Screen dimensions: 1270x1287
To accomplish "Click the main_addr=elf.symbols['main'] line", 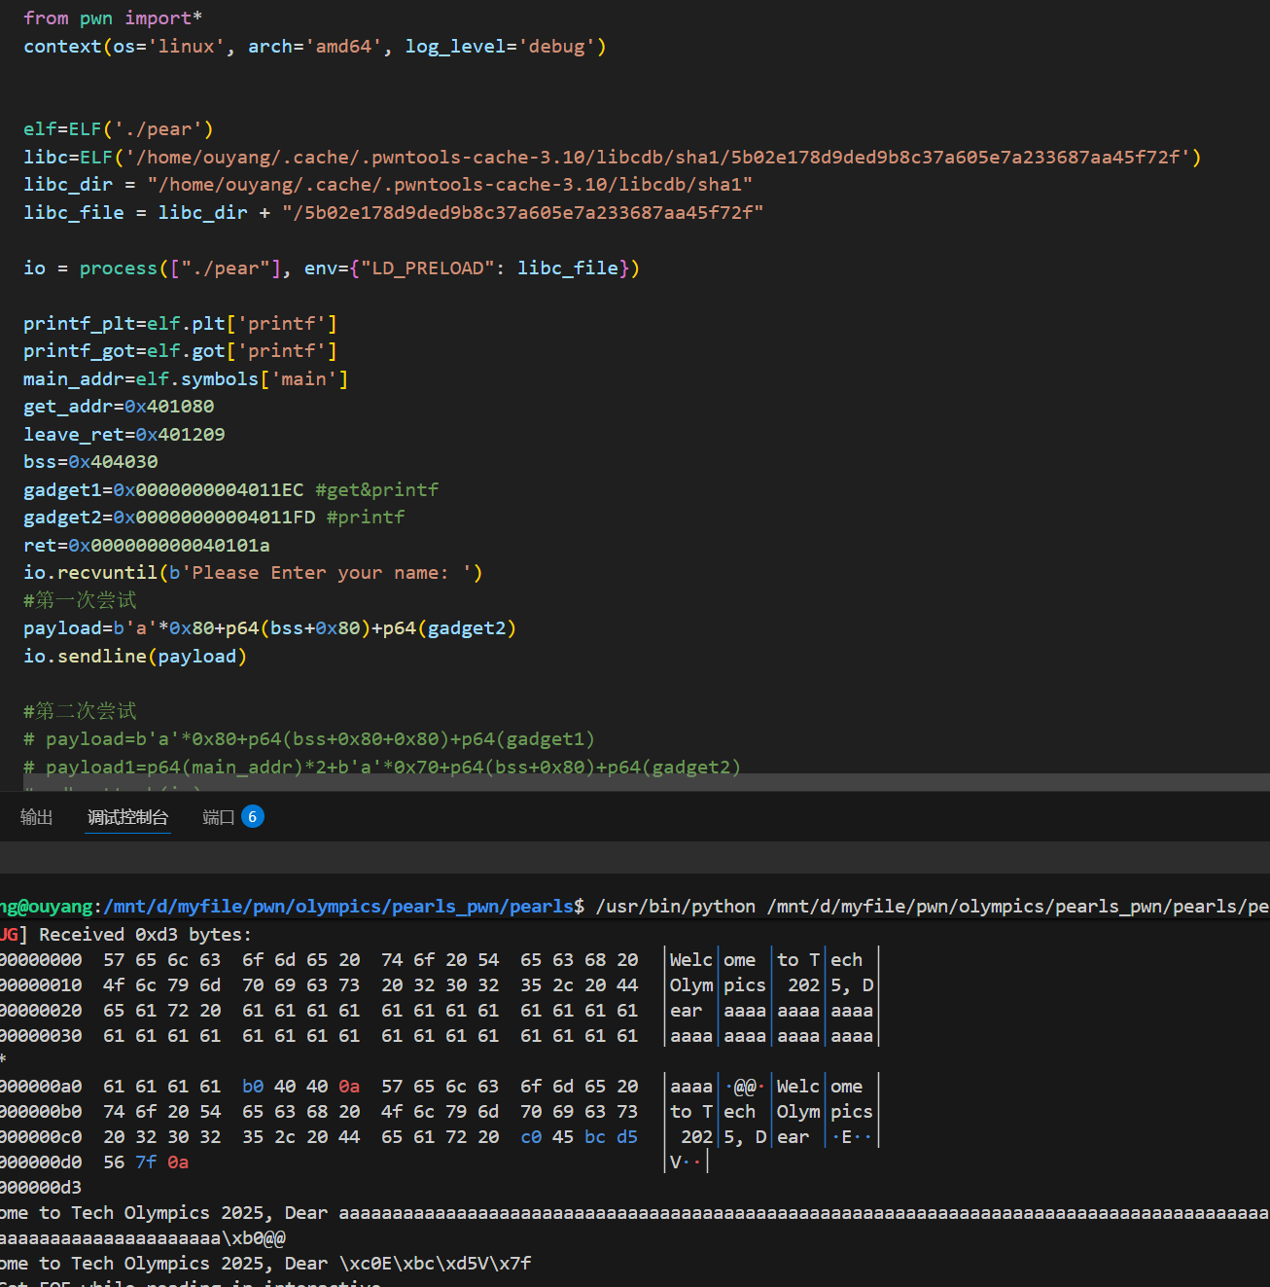I will coord(186,379).
